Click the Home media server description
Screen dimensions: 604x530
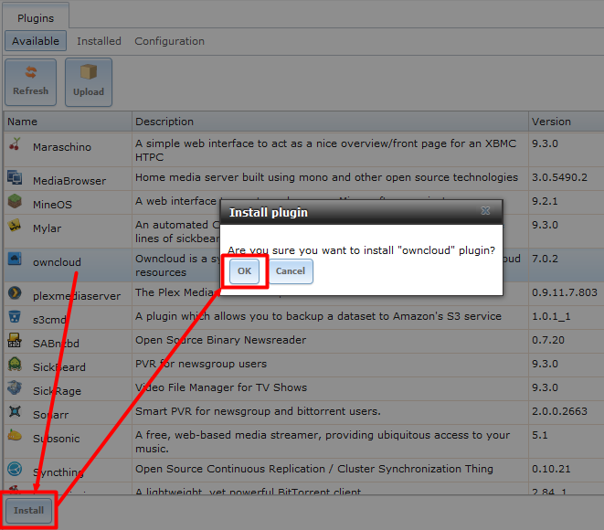[326, 177]
